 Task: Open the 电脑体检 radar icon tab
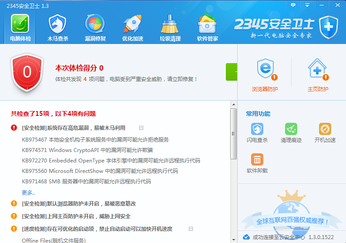(20, 24)
